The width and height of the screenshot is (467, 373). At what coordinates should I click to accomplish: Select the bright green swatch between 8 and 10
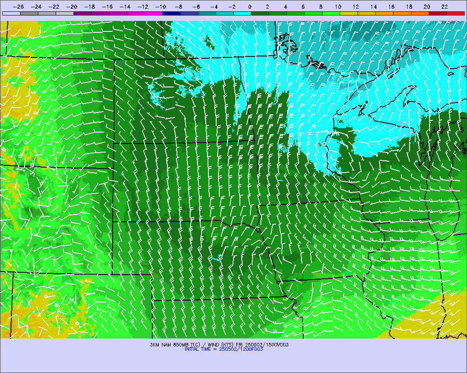point(331,13)
